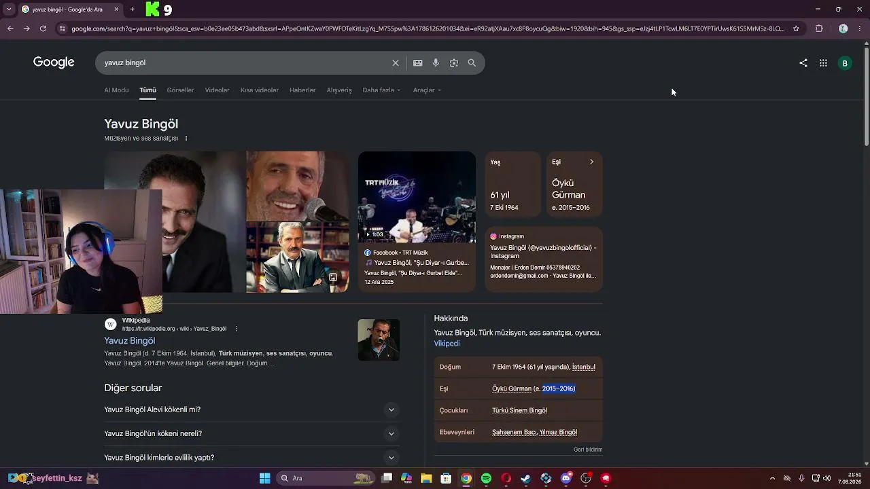Show hidden system tray icons
The image size is (870, 489).
[x=772, y=478]
